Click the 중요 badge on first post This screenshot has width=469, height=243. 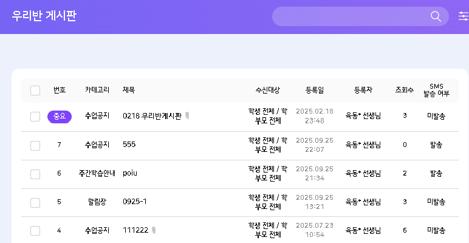pos(60,116)
